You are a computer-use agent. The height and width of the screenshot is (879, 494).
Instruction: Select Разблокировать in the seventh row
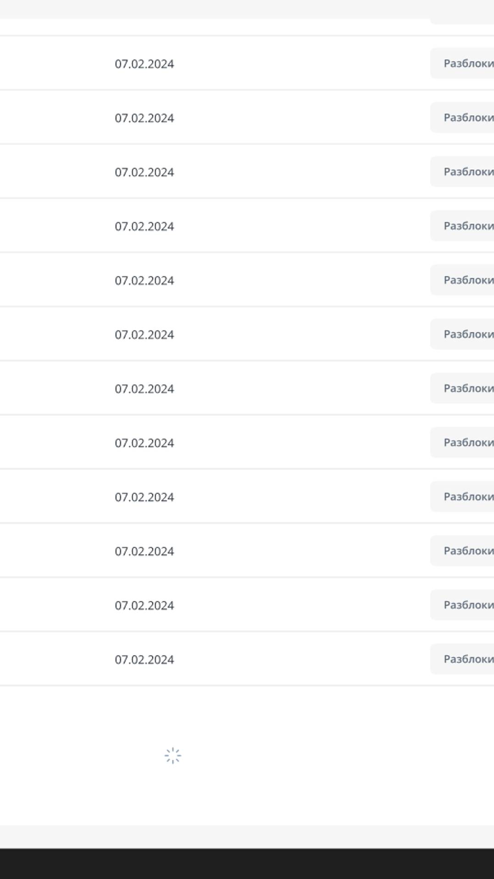463,388
